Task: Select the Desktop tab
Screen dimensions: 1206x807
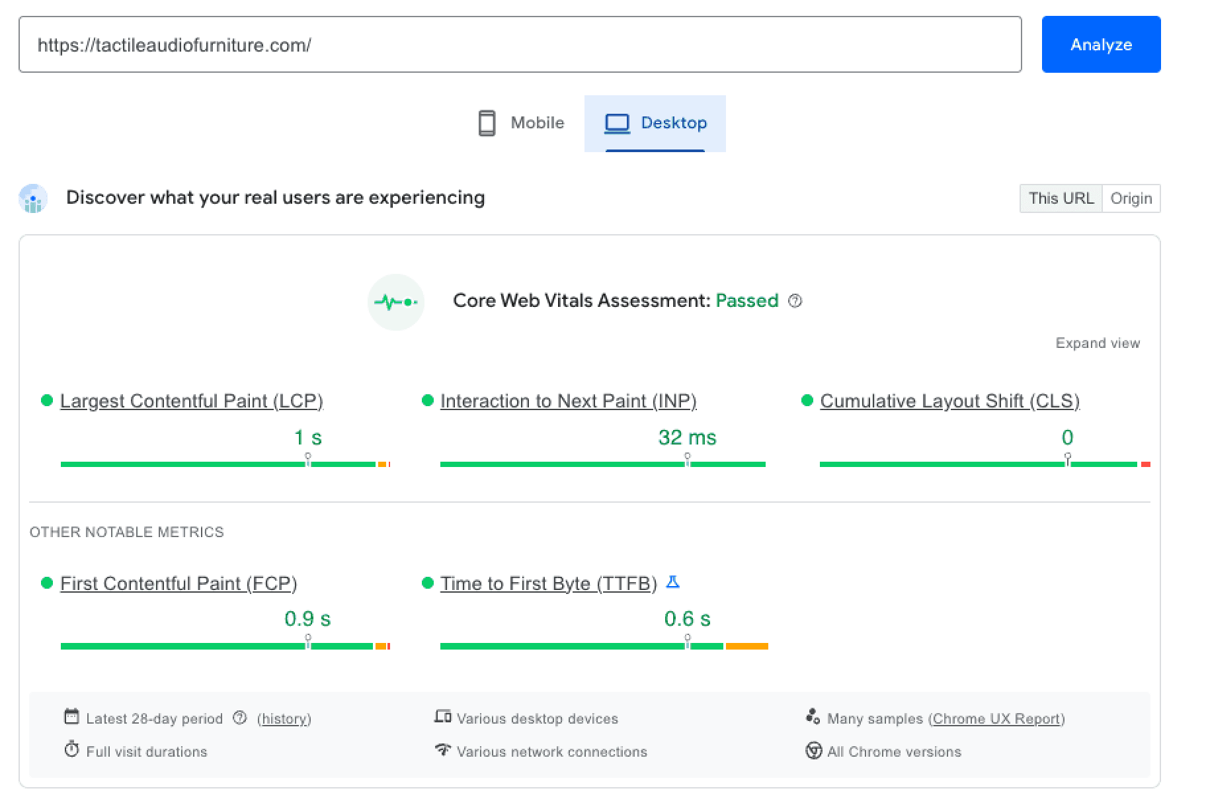Action: pos(655,124)
